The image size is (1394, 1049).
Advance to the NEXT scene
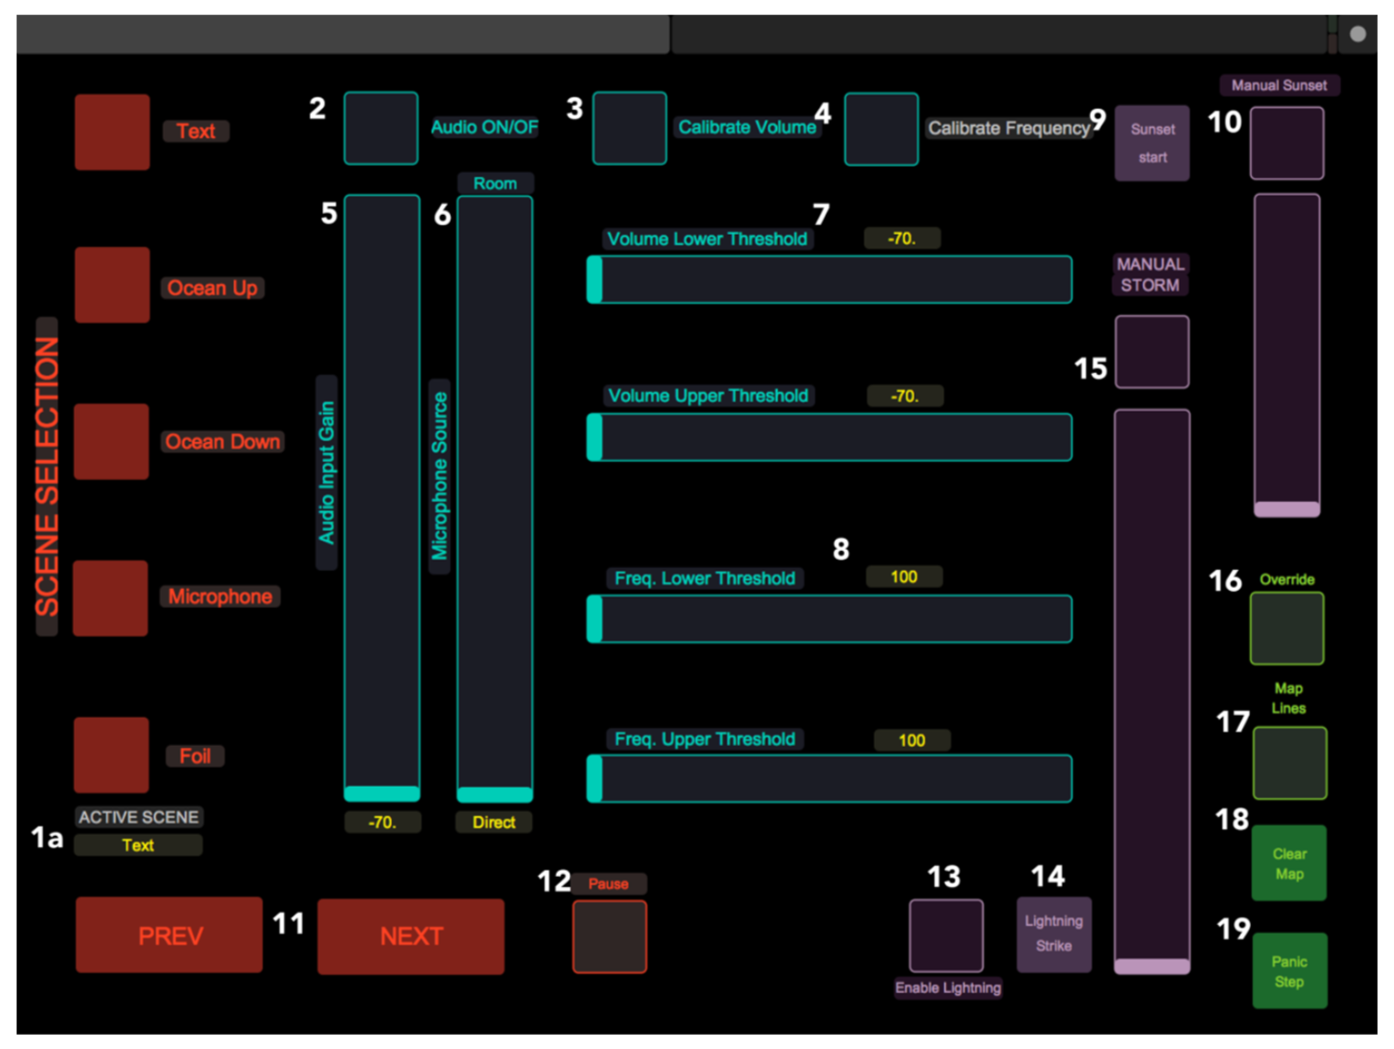click(411, 936)
